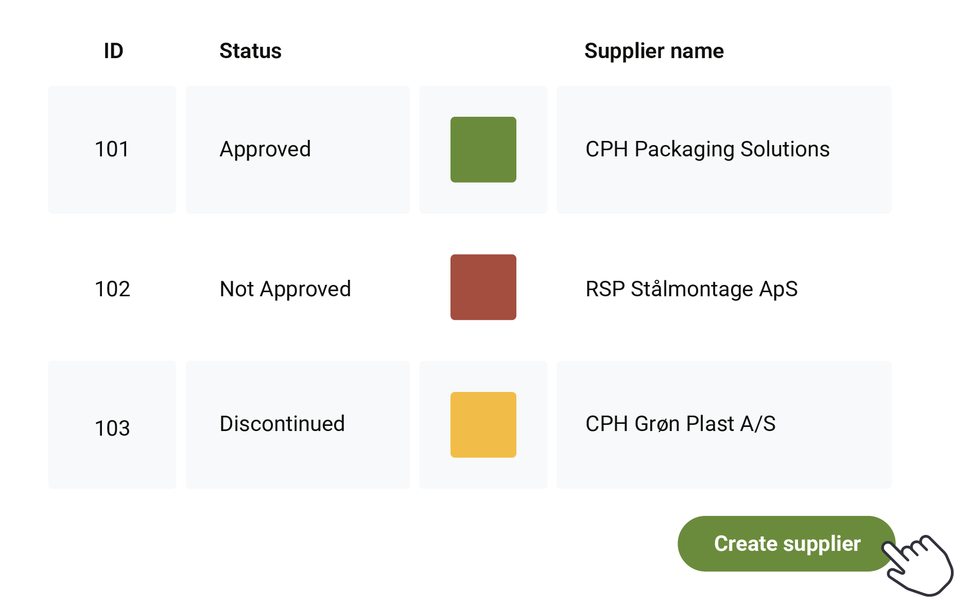Open CPH Grøn Plast A/S supplier
The image size is (954, 609).
coord(680,424)
